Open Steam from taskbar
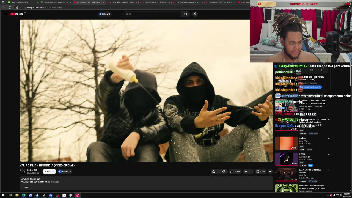 (x=37, y=195)
